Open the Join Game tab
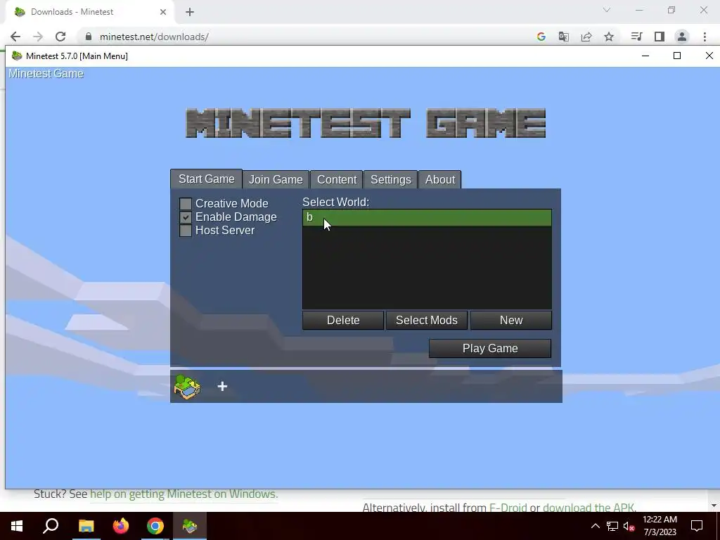The image size is (720, 540). (x=276, y=179)
